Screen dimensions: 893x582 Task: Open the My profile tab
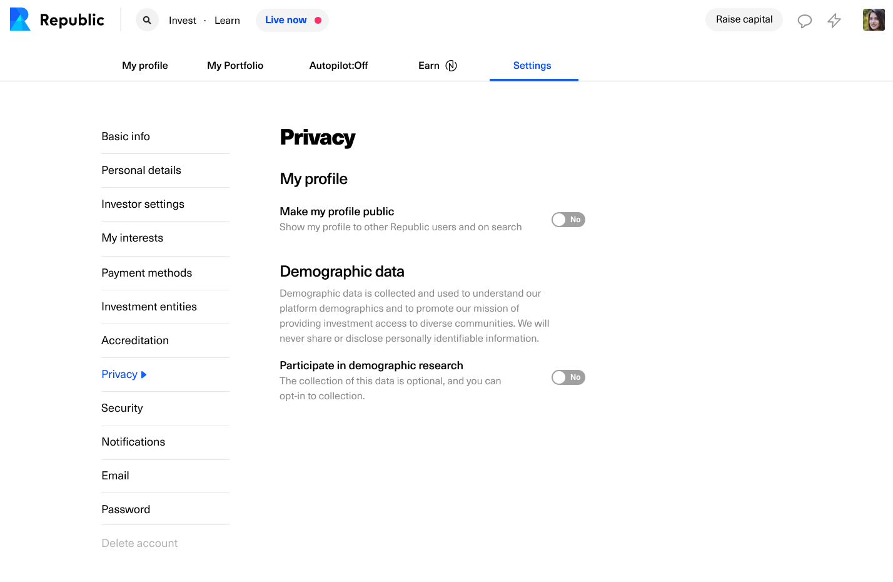(145, 66)
